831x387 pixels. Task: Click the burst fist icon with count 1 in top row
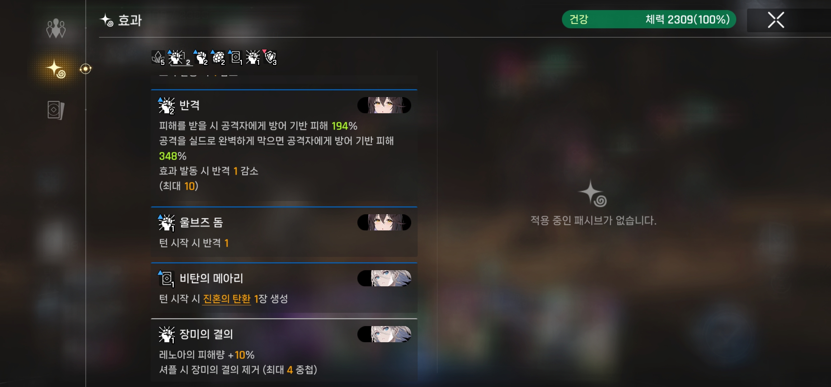click(253, 58)
